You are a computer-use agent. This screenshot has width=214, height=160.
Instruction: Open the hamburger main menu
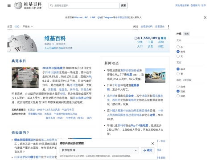[x=9, y=5]
